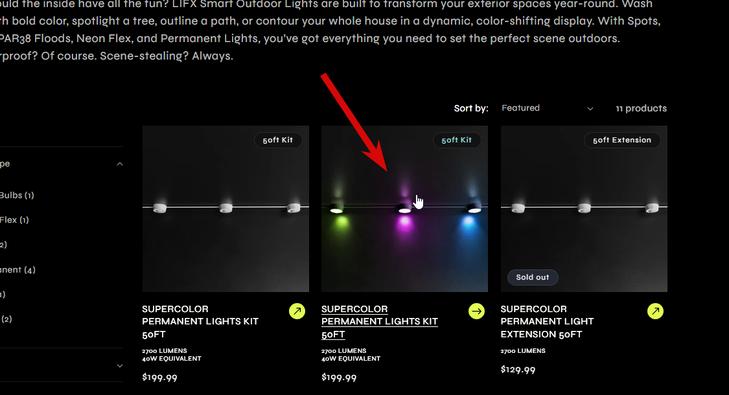This screenshot has height=395, width=729.
Task: Click the purple light glow in image
Action: pos(404,224)
